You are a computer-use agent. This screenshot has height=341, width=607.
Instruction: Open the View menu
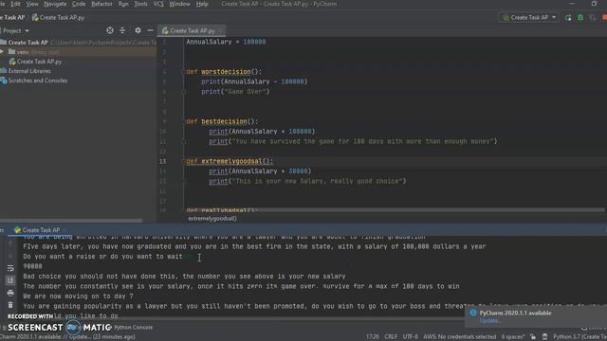point(32,4)
